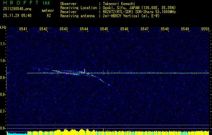Click time marker 0542
The width and height of the screenshot is (212, 135).
coord(43,29)
